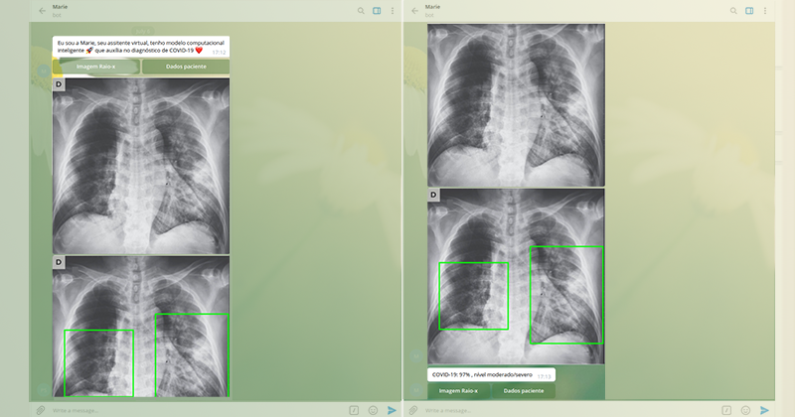Toggle the side panel in left chat header
The width and height of the screenshot is (795, 417).
(377, 11)
